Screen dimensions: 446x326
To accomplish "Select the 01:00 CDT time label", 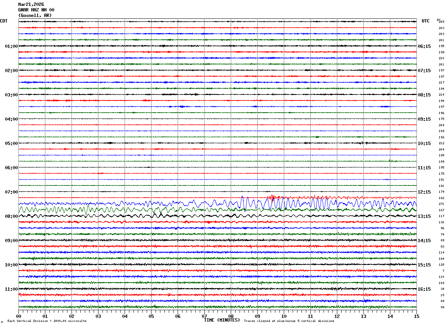I will 11,46.
